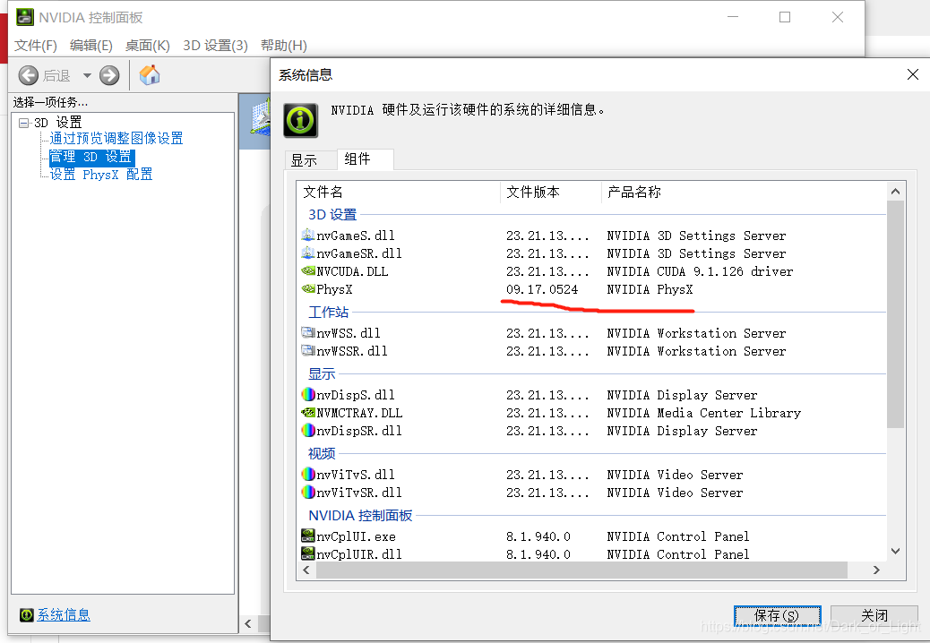Viewport: 930px width, 643px height.
Task: Click the Back arrow icon in toolbar
Action: point(28,75)
